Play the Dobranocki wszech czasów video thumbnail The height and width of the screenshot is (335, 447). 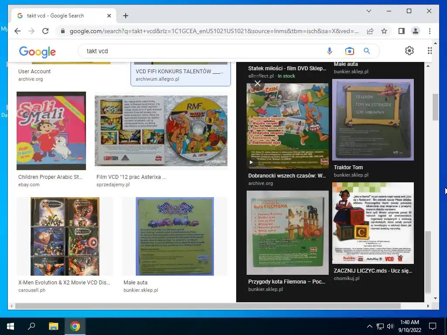click(x=251, y=162)
